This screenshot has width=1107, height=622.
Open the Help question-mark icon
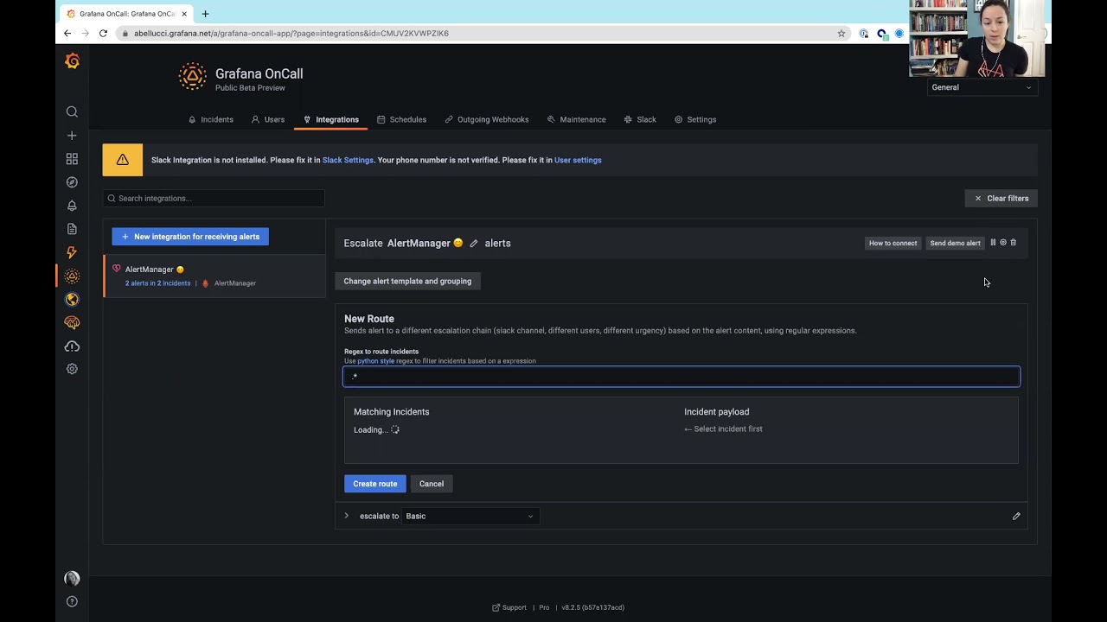[72, 601]
